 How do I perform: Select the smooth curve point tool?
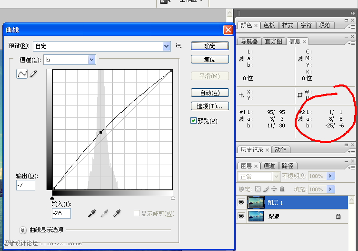pos(22,73)
